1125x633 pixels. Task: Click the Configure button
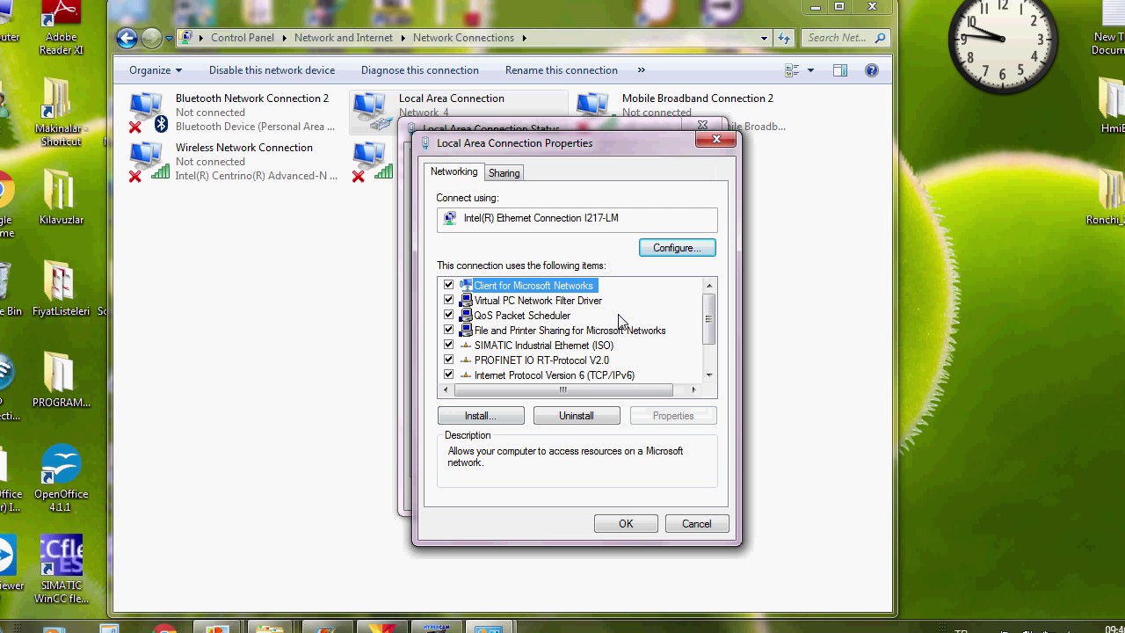678,248
